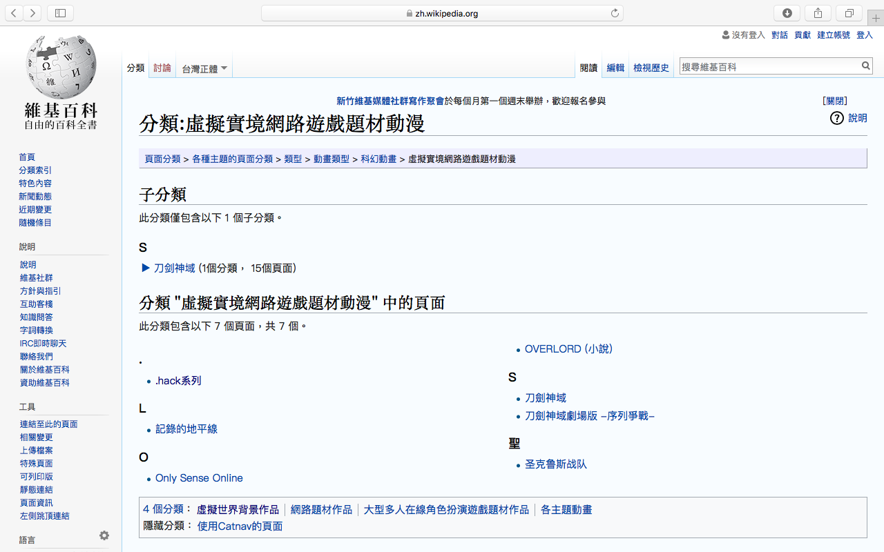
Task: Dismiss the notice with 關閉
Action: [835, 101]
